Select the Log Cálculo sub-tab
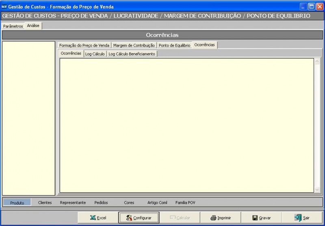This screenshot has width=325, height=226. (95, 54)
